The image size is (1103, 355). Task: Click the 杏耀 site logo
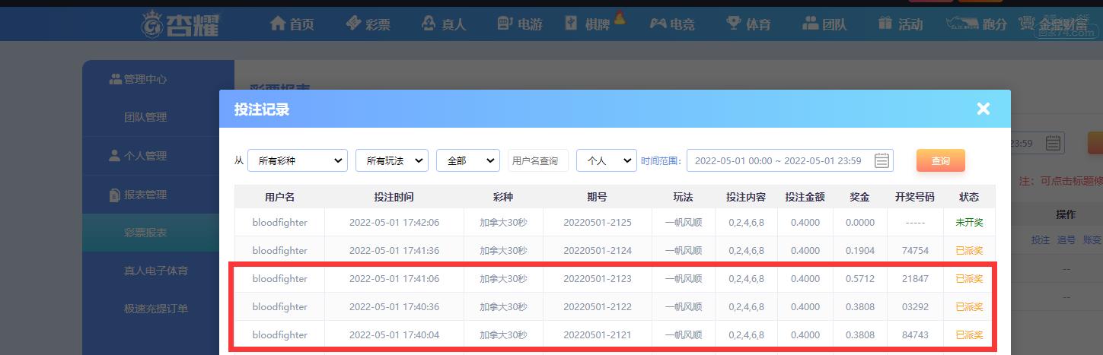(x=180, y=24)
